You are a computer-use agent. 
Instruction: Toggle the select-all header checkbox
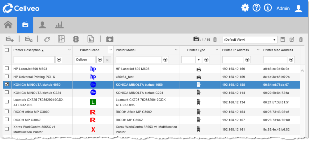(x=7, y=50)
